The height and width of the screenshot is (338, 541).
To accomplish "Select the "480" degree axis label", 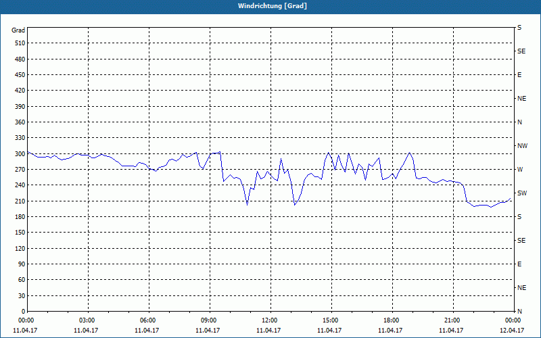I will [x=20, y=59].
